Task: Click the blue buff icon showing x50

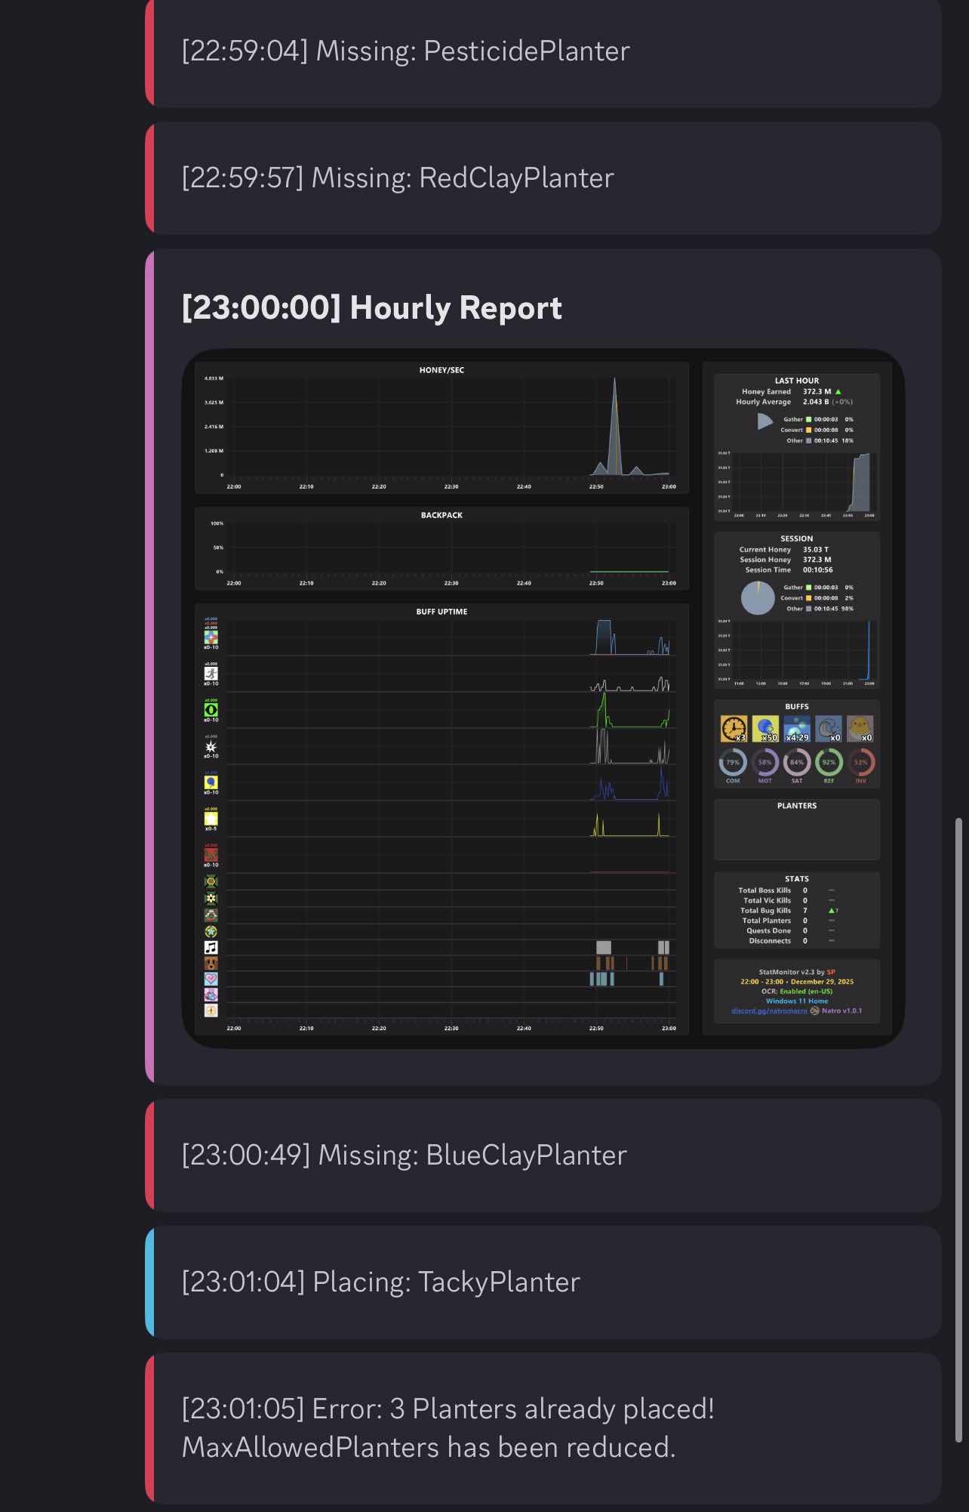Action: (x=765, y=729)
